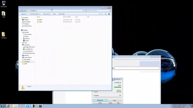Open Local Disk (D:)

tap(29, 51)
